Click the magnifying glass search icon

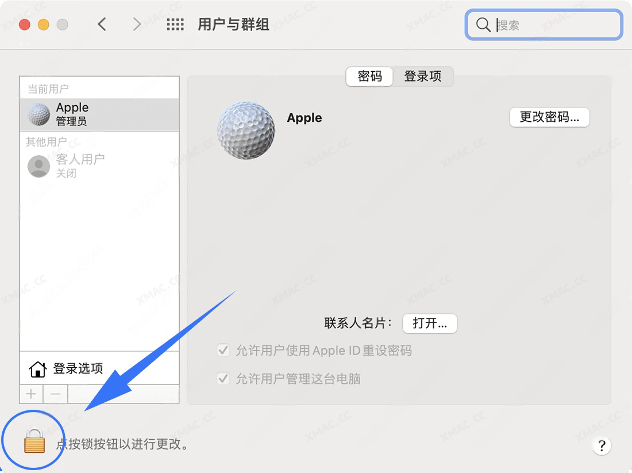click(483, 25)
